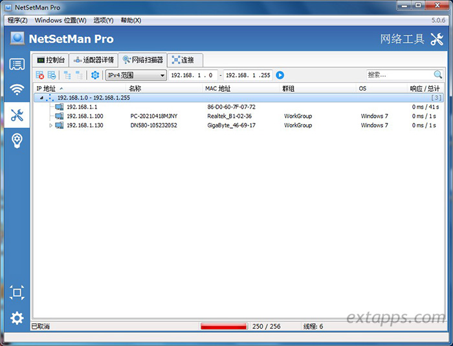Click the NetSetMan Pro logo icon
This screenshot has width=453, height=346.
[17, 38]
